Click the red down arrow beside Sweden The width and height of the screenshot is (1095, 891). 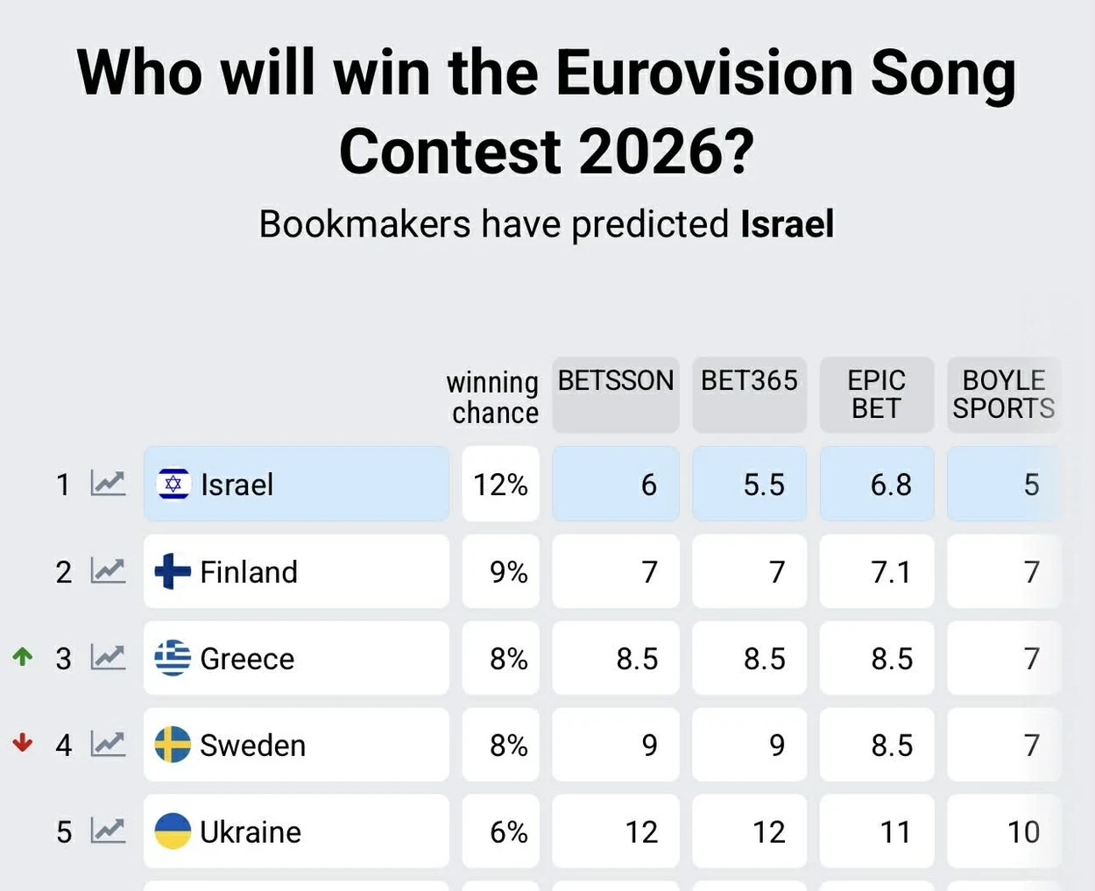[22, 745]
